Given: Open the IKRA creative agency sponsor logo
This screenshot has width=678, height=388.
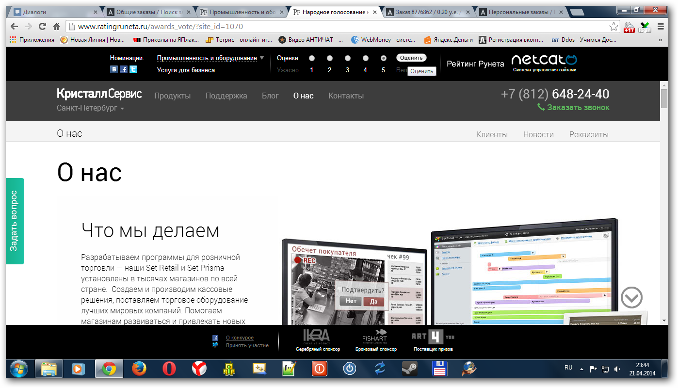Looking at the screenshot, I should [316, 336].
